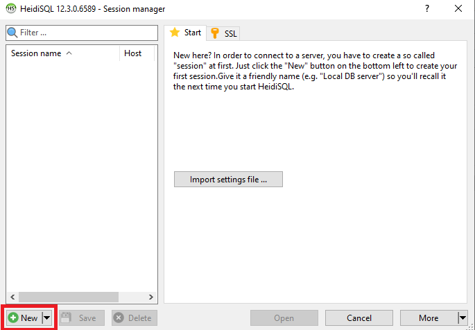Click the Session name sort arrow indicator

69,53
